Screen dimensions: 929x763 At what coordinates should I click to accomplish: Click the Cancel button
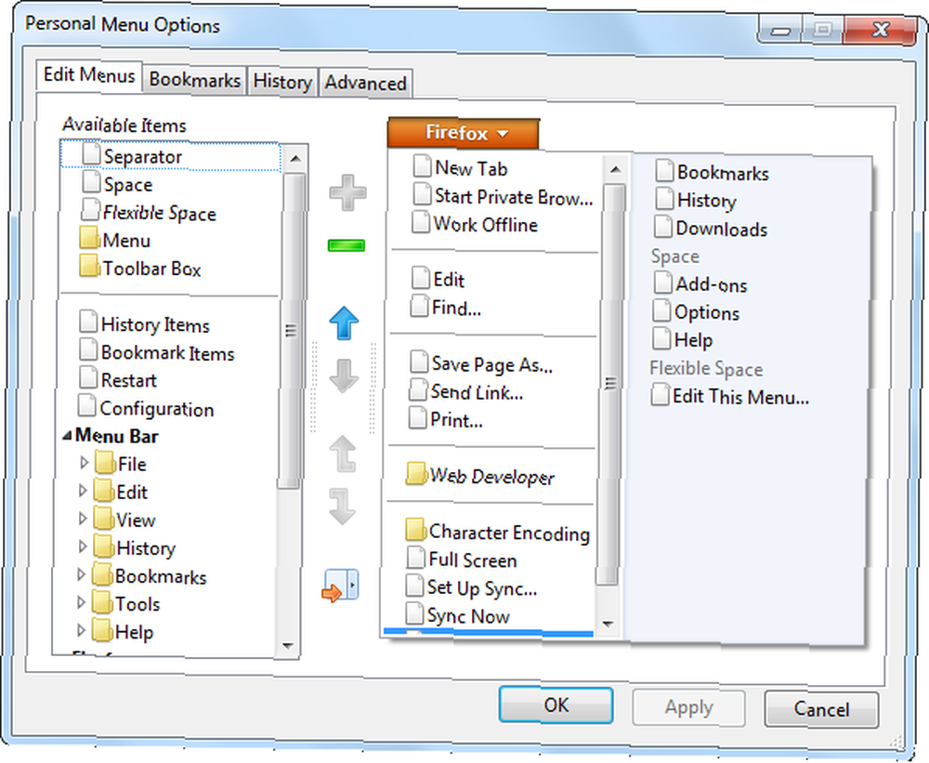pyautogui.click(x=821, y=709)
